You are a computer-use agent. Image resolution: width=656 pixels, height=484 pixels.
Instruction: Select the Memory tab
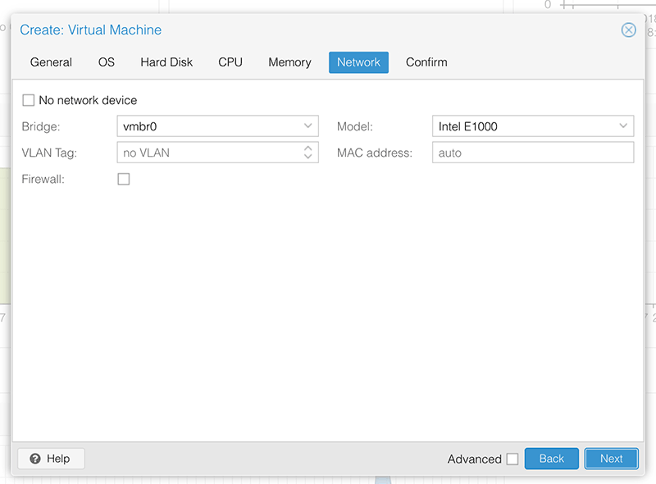(289, 62)
